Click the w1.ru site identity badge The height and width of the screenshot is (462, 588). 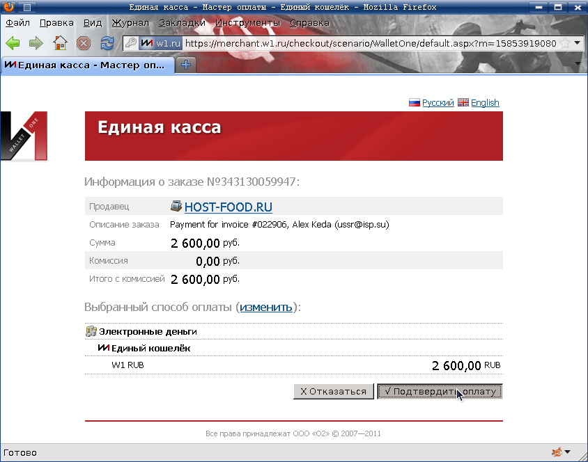[160, 43]
